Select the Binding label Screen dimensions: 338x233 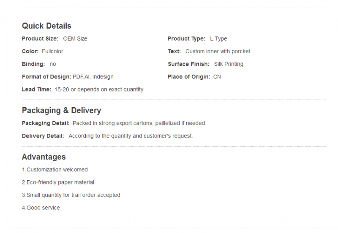click(x=33, y=64)
